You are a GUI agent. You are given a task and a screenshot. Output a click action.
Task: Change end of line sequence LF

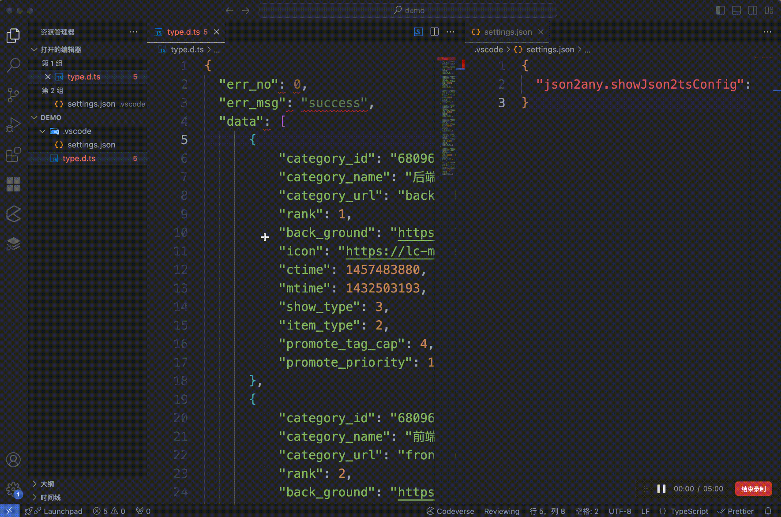coord(645,511)
